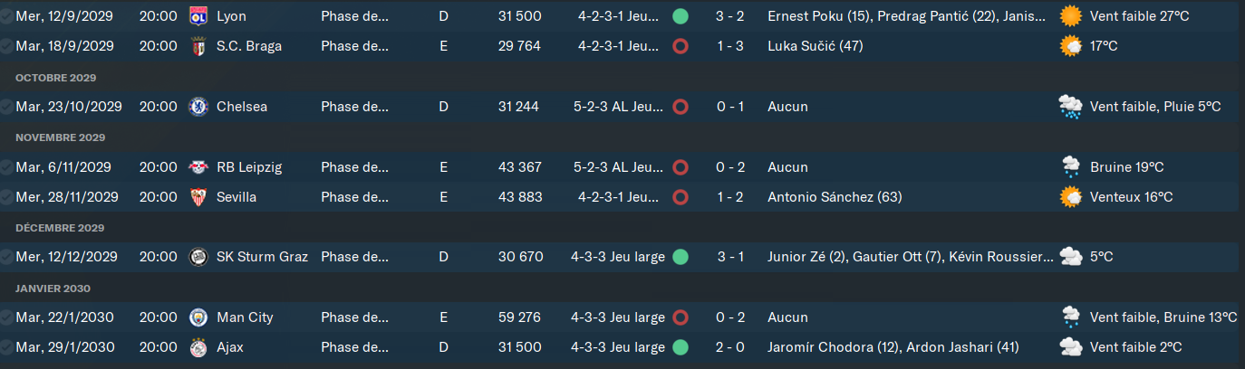Toggle the check mark on Sevilla fixture
1245x369 pixels.
pyautogui.click(x=7, y=197)
